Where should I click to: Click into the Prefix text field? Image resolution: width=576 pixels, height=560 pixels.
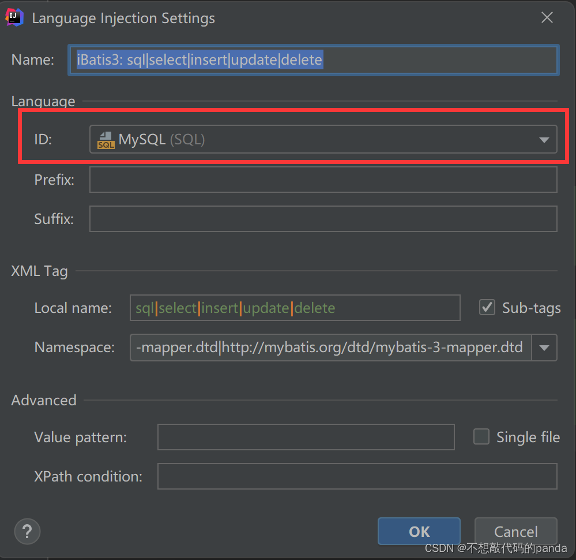pos(323,180)
